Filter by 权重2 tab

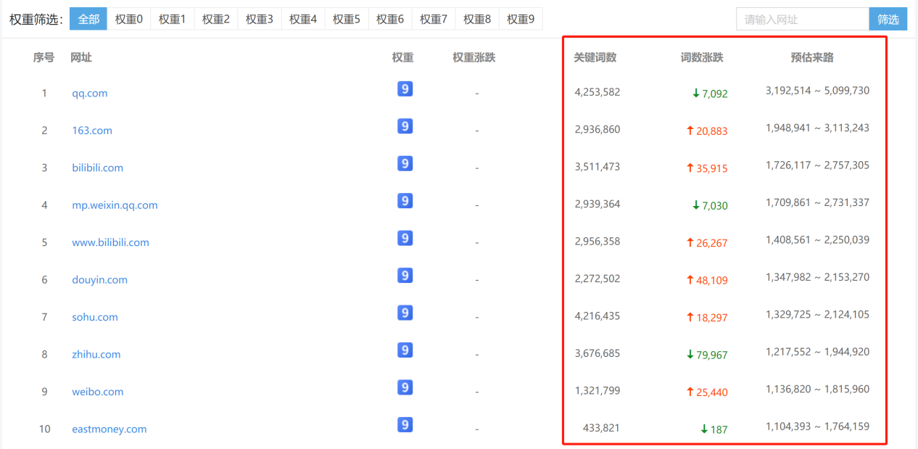coord(216,20)
